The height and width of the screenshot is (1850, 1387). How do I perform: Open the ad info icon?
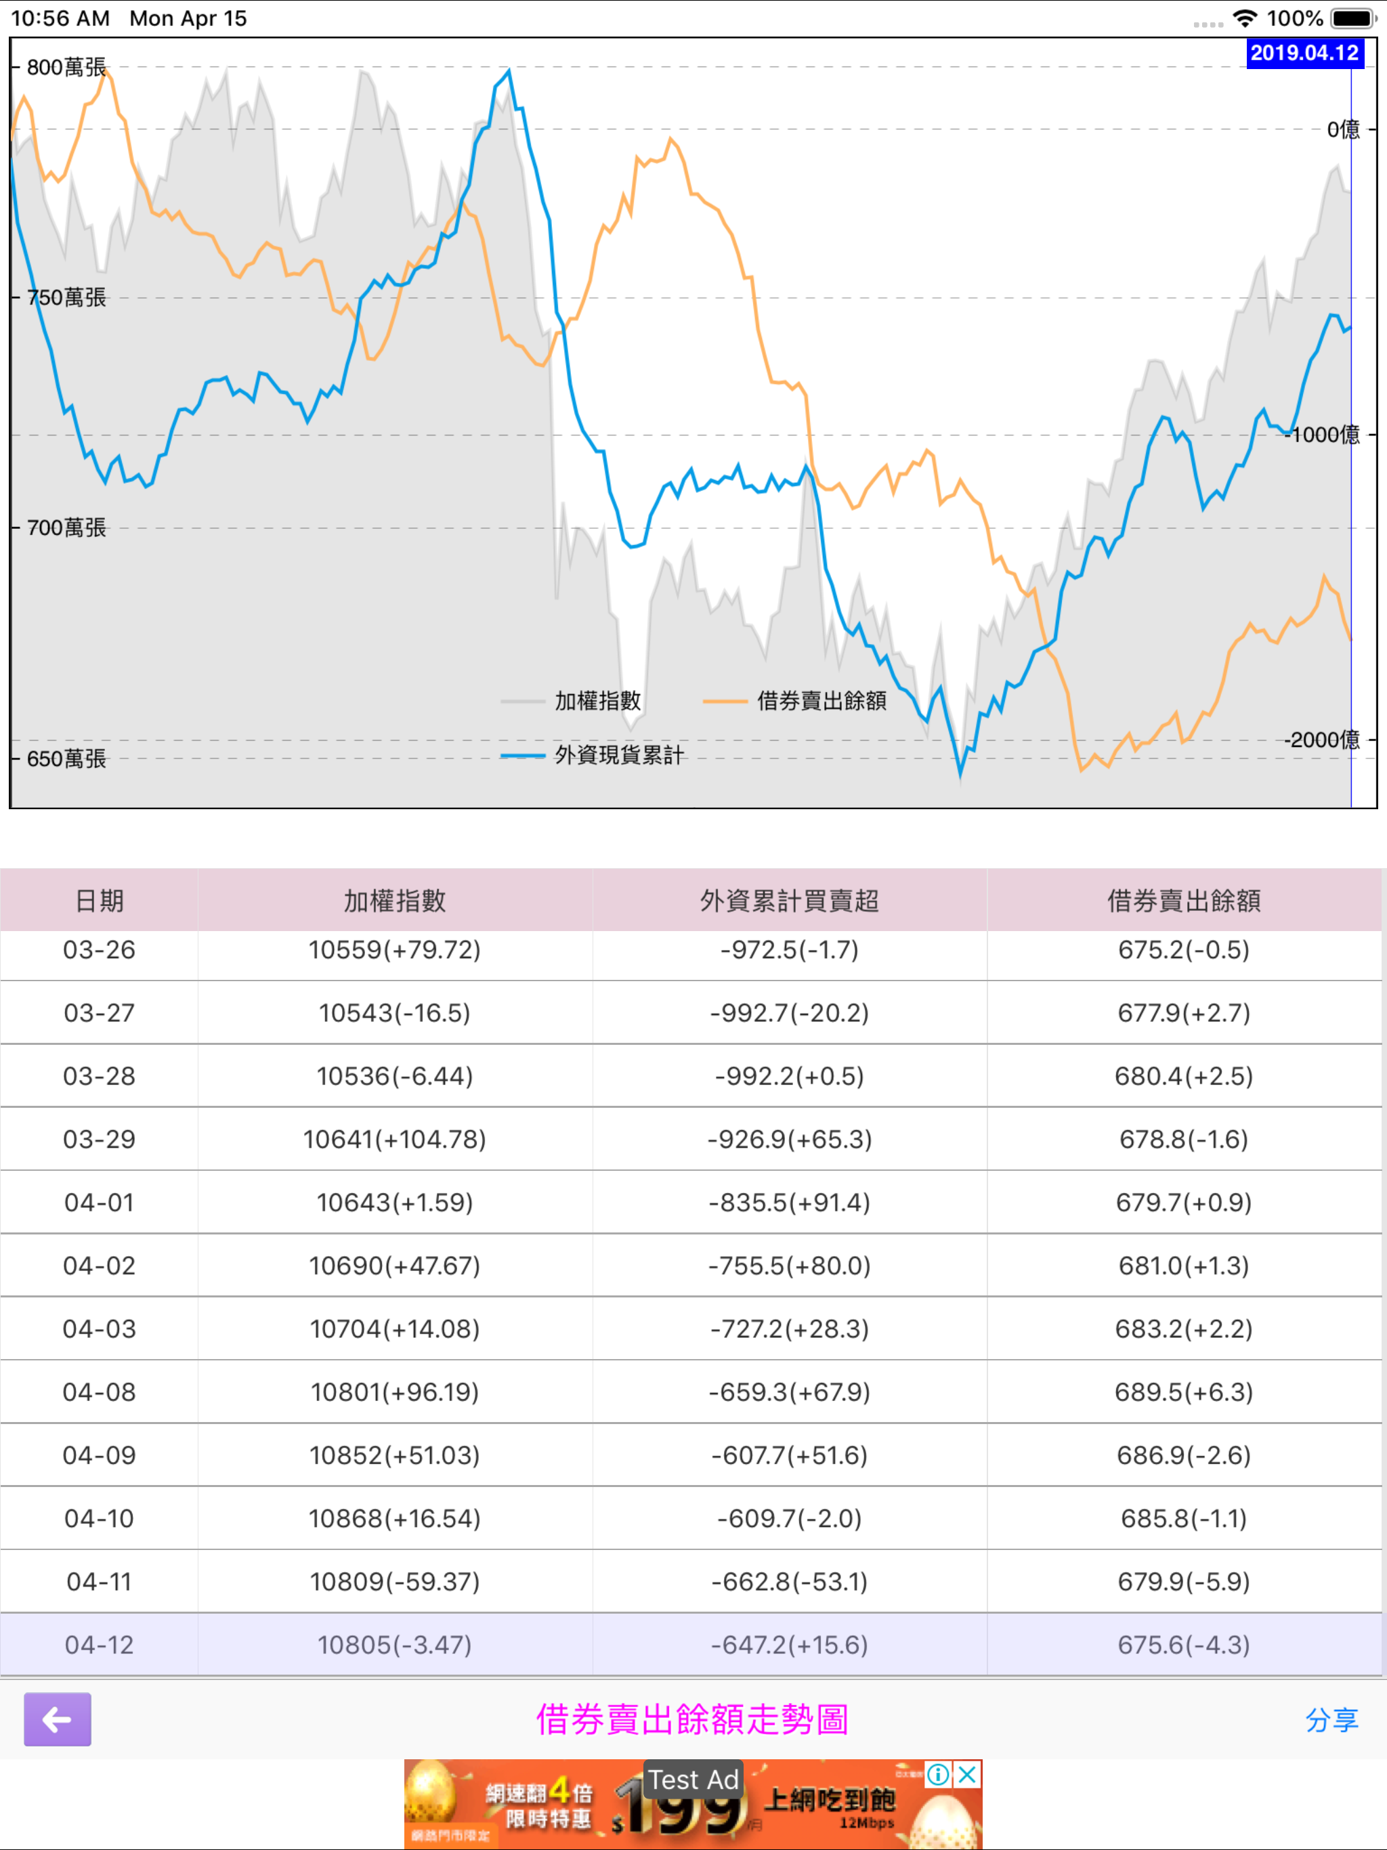pyautogui.click(x=938, y=1775)
